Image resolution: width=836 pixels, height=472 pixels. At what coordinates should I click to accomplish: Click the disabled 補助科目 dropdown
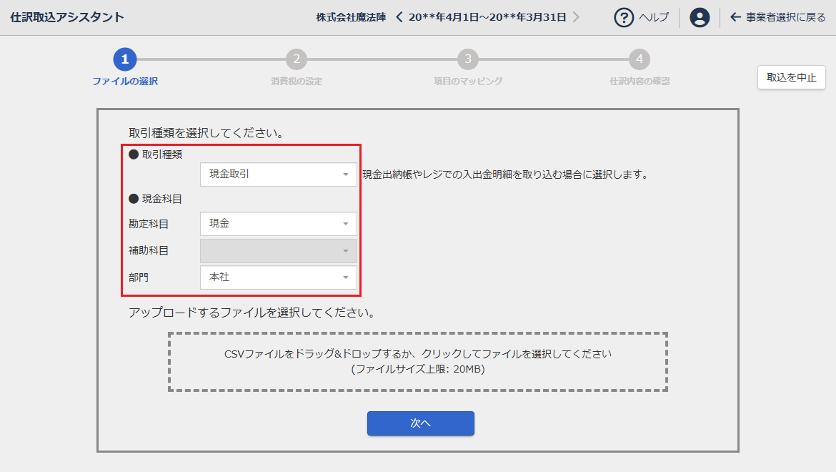click(x=279, y=251)
